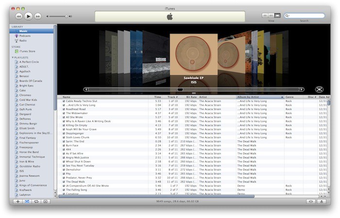Screen dimensions: 340x218
Task: Open the Joanna Newsom playlist
Action: click(x=29, y=176)
